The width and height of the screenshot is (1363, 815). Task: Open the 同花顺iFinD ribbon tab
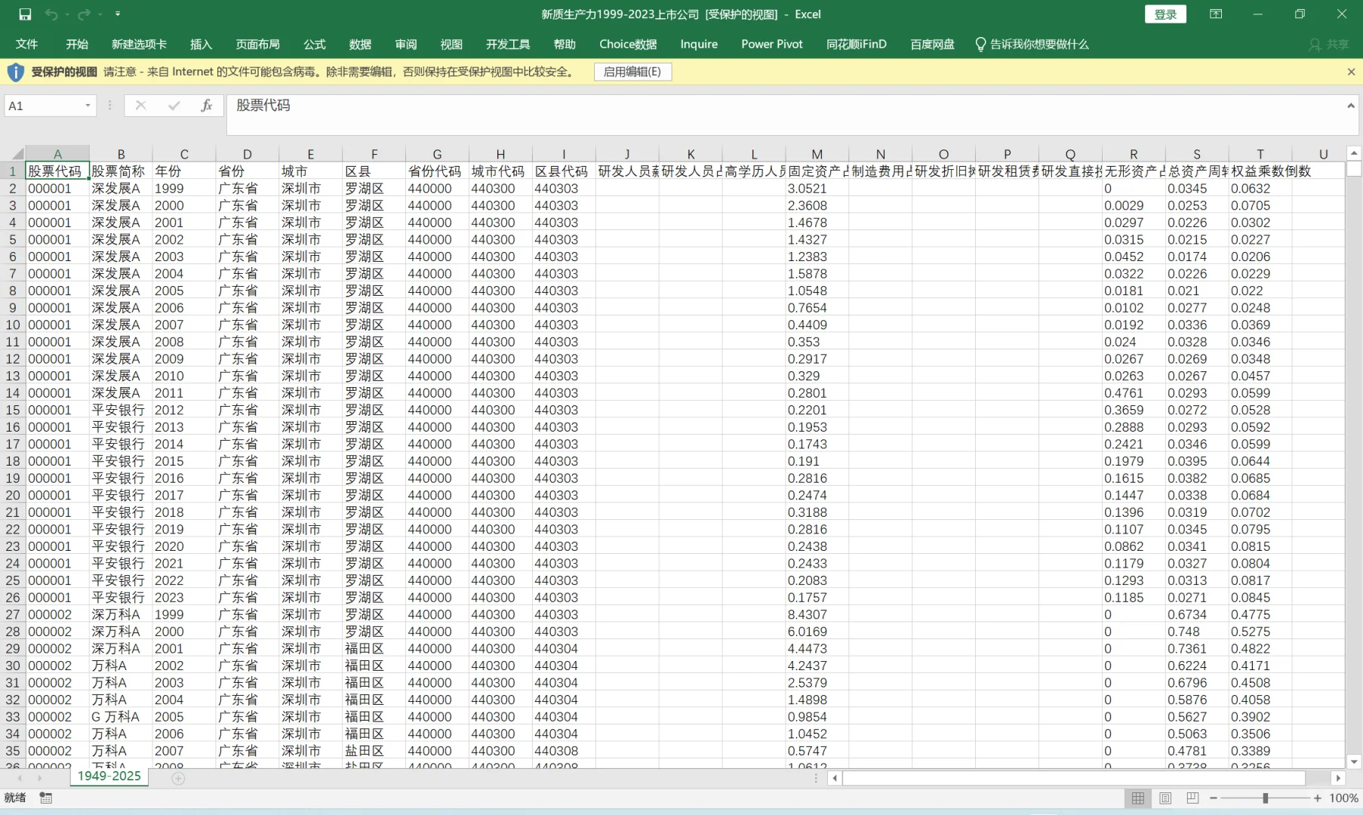pos(857,44)
